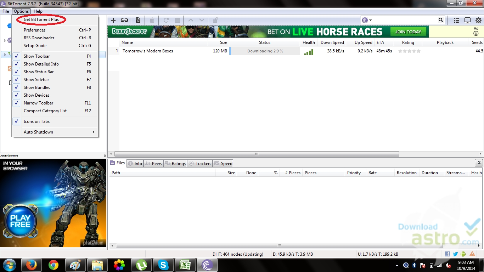
Task: Close the Options menu in the menu bar
Action: (21, 11)
